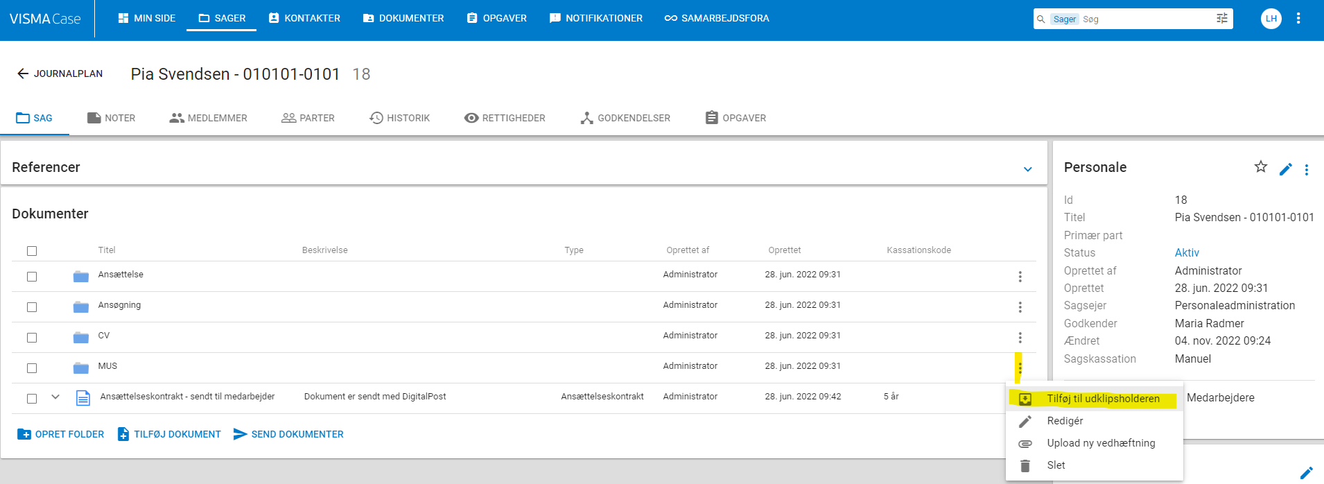Click the bottom-right edit pencil icon
Viewport: 1324px width, 484px height.
pyautogui.click(x=1307, y=473)
